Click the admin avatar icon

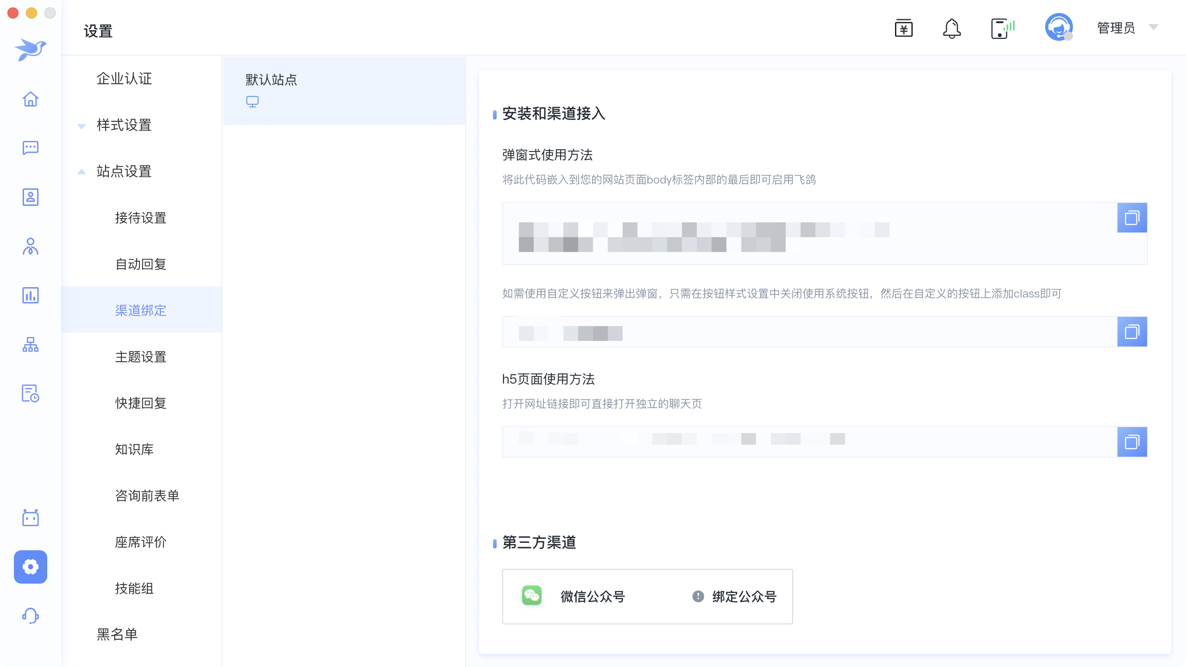(1059, 28)
